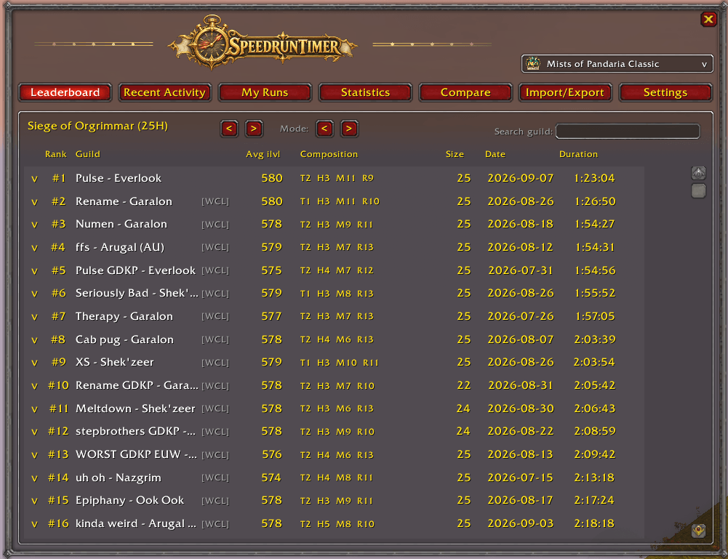Click date 2026-09-03
This screenshot has height=559, width=728.
click(521, 523)
